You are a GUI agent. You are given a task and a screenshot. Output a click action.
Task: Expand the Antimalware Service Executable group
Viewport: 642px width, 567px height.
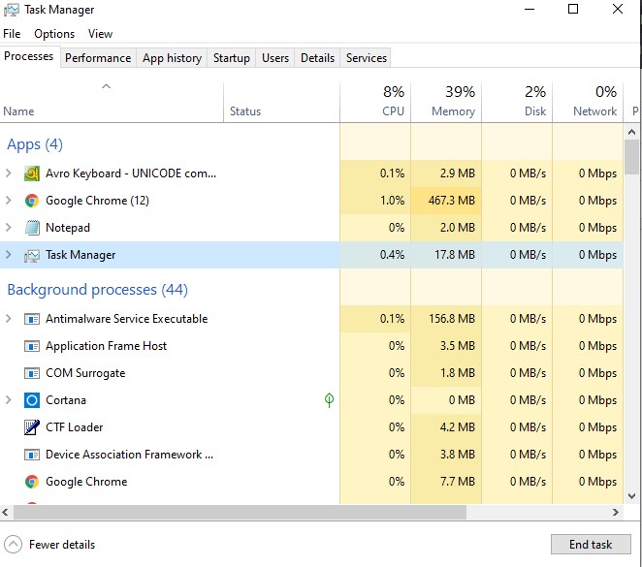[8, 318]
